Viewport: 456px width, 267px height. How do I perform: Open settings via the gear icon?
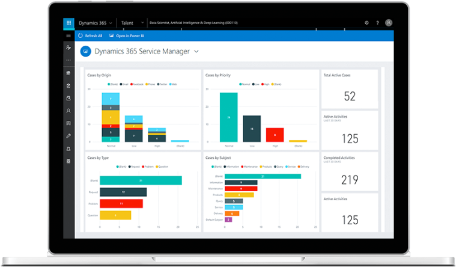tap(366, 23)
